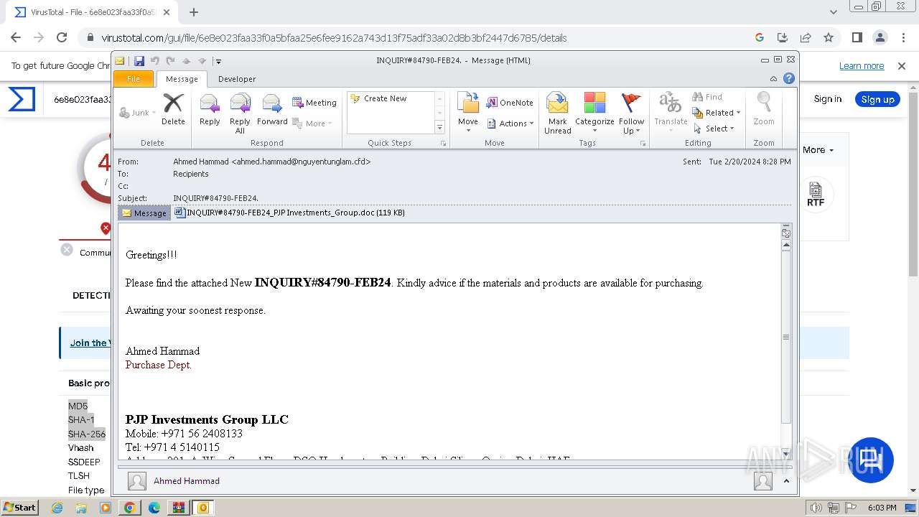Click the Sign in link

click(x=827, y=99)
